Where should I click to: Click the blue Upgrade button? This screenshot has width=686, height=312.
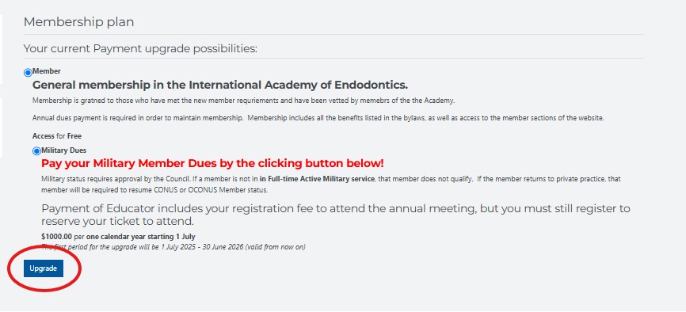coord(44,268)
